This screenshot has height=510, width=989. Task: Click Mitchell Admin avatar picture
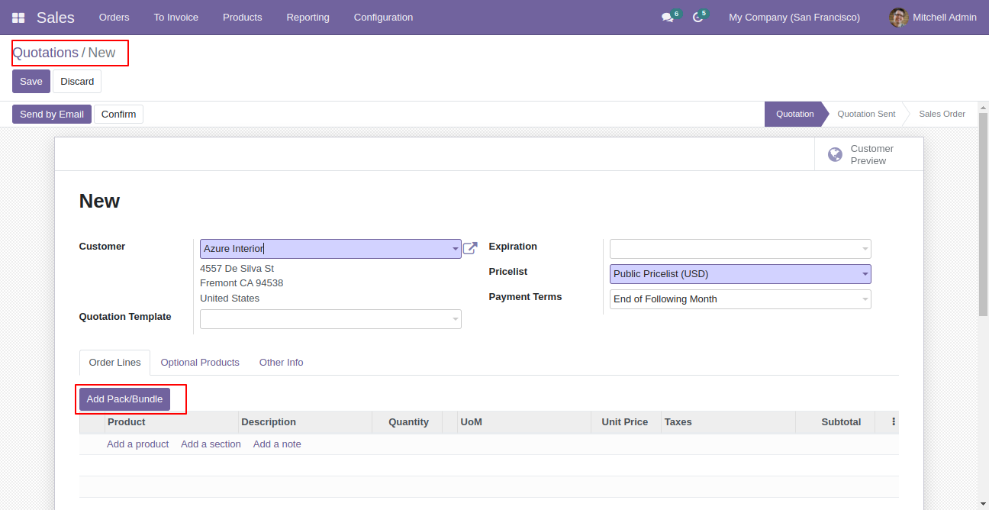point(898,18)
